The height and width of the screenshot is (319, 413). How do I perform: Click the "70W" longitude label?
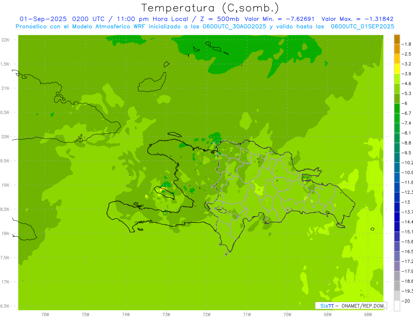287,314
